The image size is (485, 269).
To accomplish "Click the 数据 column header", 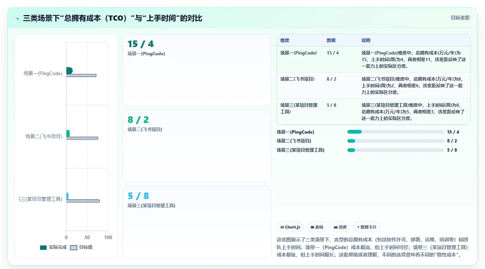I will coord(331,40).
